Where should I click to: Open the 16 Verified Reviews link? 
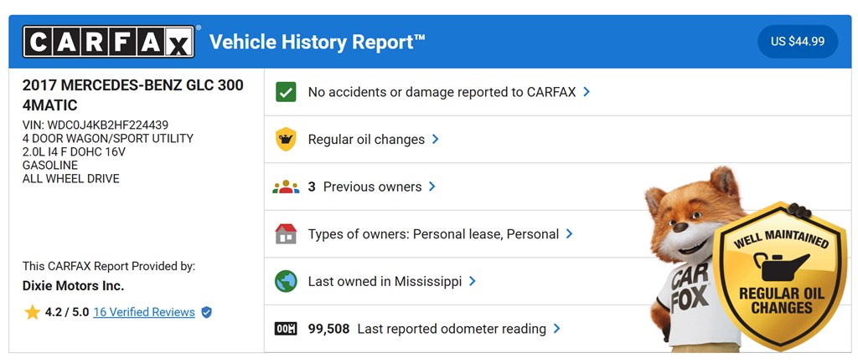(x=144, y=312)
